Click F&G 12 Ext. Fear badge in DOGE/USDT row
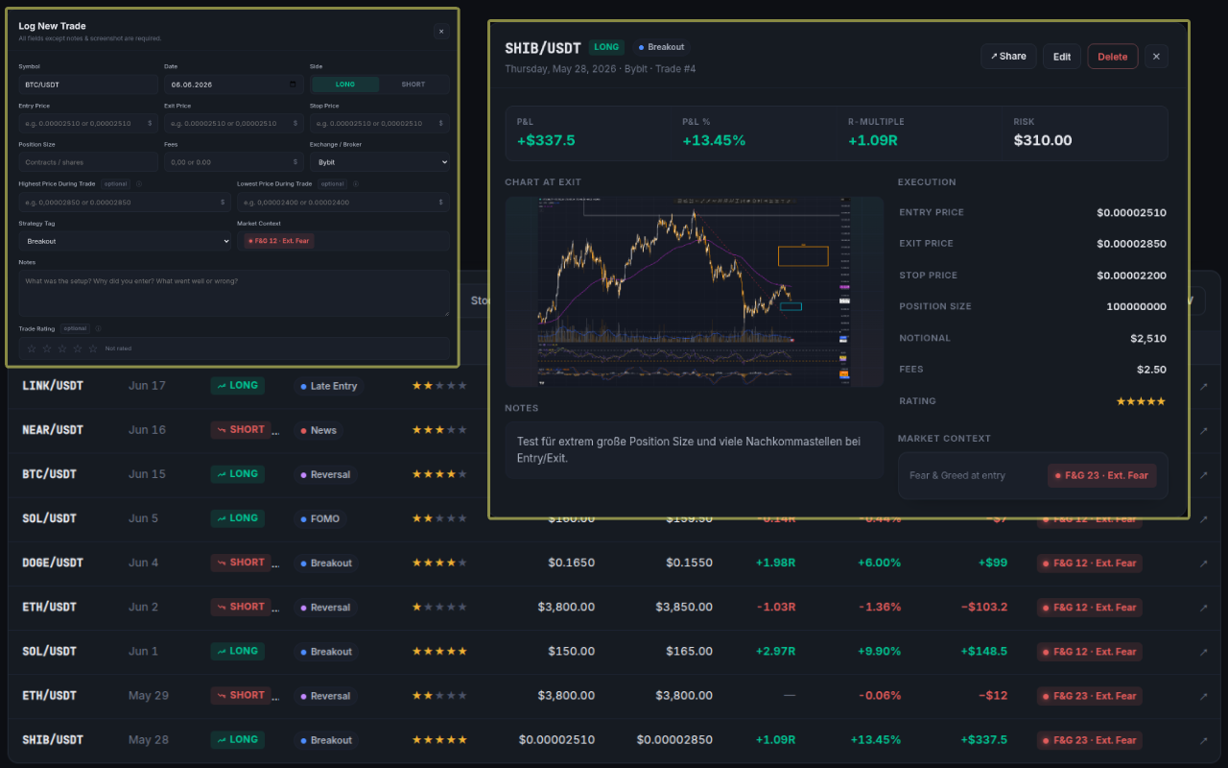This screenshot has height=768, width=1228. point(1089,563)
